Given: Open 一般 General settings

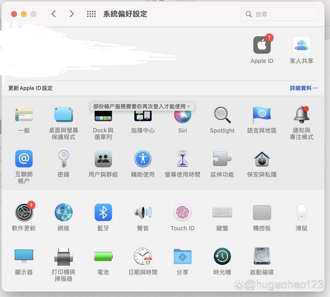Looking at the screenshot, I should point(24,115).
